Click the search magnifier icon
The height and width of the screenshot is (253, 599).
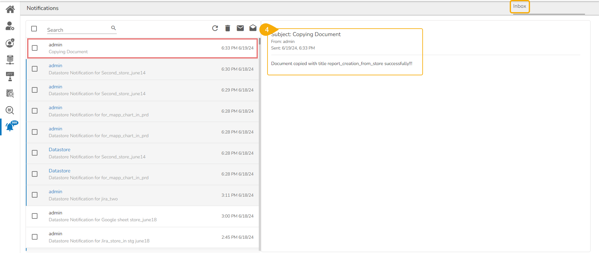pos(114,28)
